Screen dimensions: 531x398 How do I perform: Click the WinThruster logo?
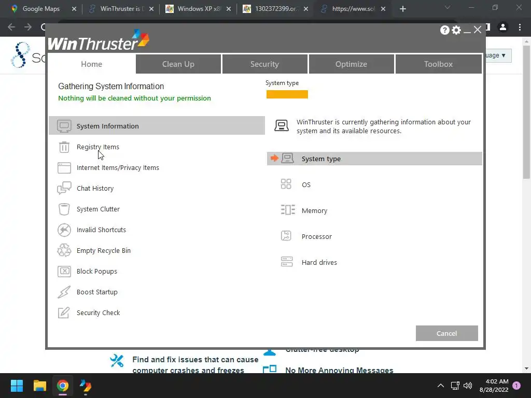99,40
